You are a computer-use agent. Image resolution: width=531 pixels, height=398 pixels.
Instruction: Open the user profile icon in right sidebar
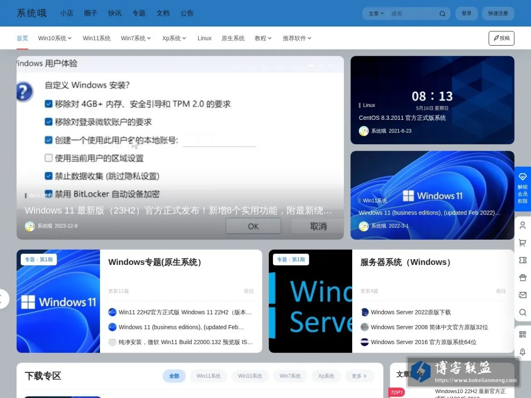click(x=523, y=225)
